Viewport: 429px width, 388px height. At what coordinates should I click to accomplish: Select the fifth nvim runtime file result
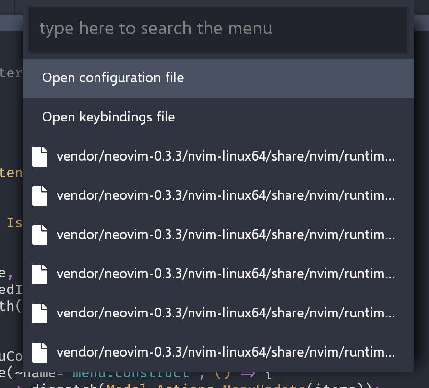click(225, 313)
